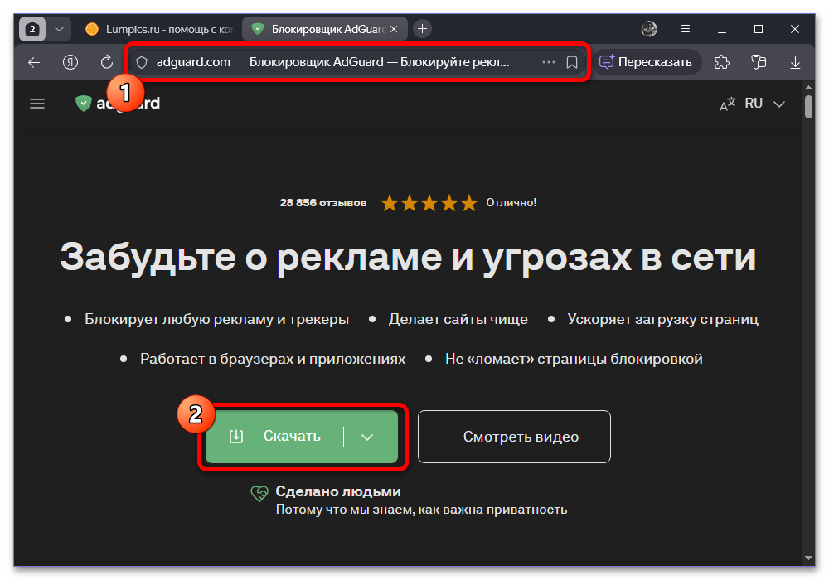Click the Сделано людьми heart icon
Screen dimensions: 829x580
[259, 494]
